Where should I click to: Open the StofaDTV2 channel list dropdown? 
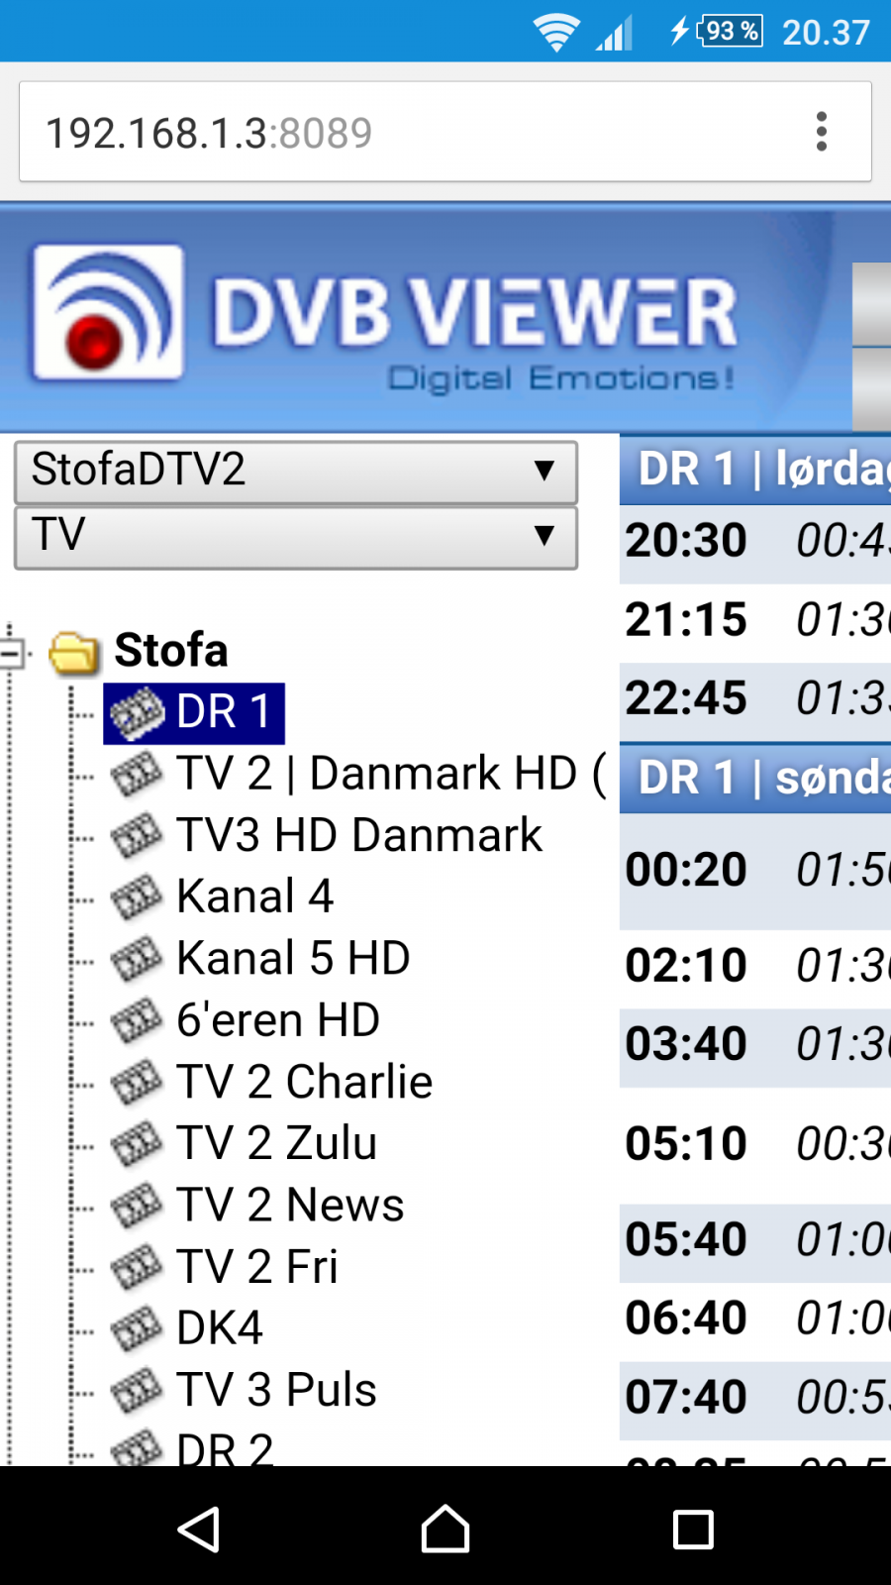point(296,472)
